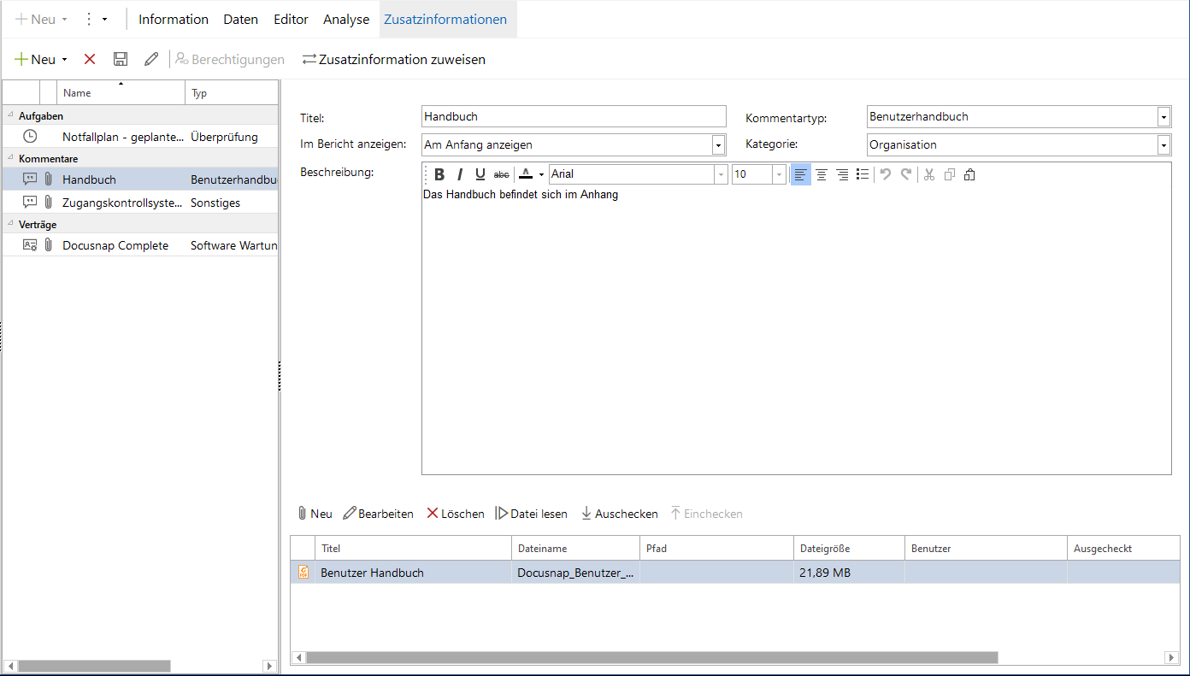Toggle bold formatting
This screenshot has height=676, width=1190.
(x=439, y=174)
